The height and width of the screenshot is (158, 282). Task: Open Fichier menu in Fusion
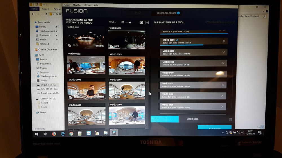pos(67,5)
